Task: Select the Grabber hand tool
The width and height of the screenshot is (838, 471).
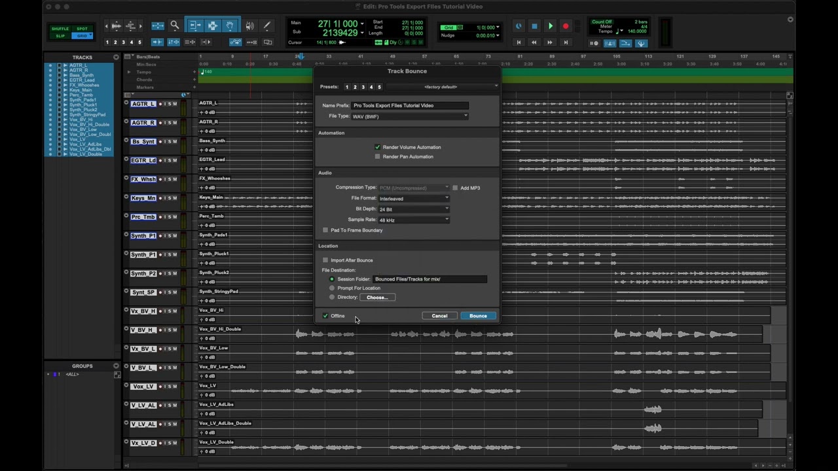Action: point(230,26)
